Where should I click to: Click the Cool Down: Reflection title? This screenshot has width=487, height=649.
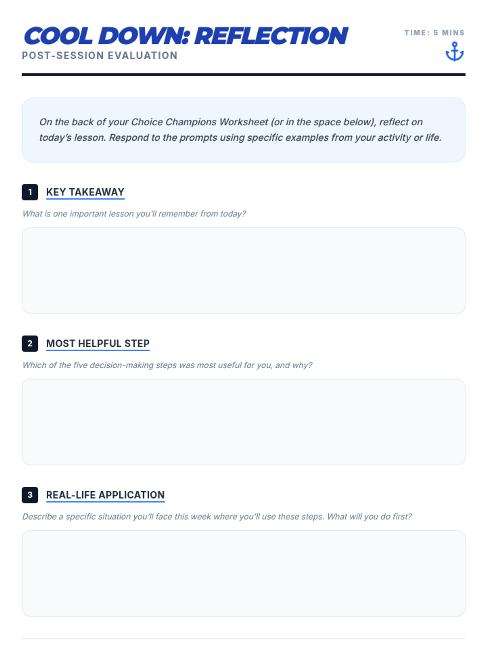click(x=186, y=36)
